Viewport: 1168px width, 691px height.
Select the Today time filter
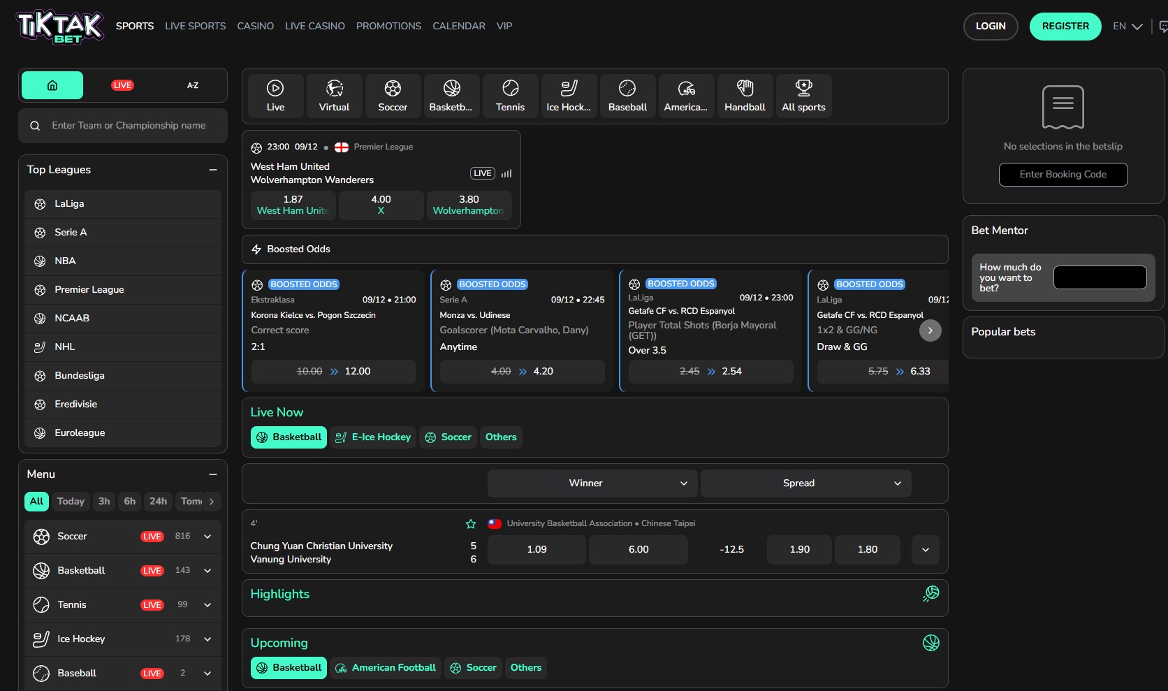click(71, 502)
